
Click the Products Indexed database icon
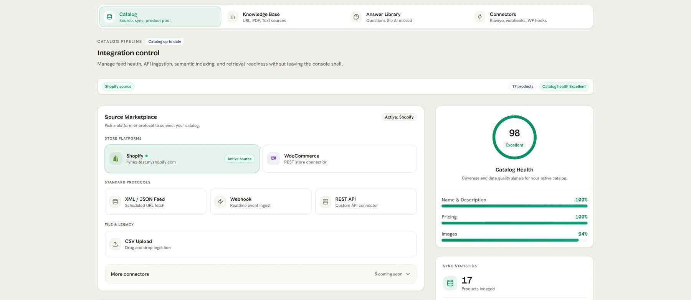click(x=450, y=283)
